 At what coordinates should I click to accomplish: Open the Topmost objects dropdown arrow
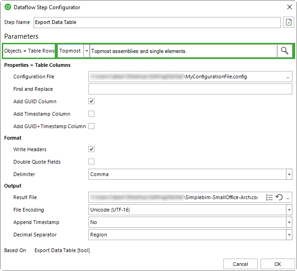(87, 51)
